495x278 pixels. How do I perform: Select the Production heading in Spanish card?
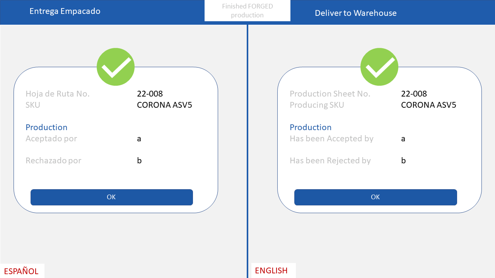46,127
